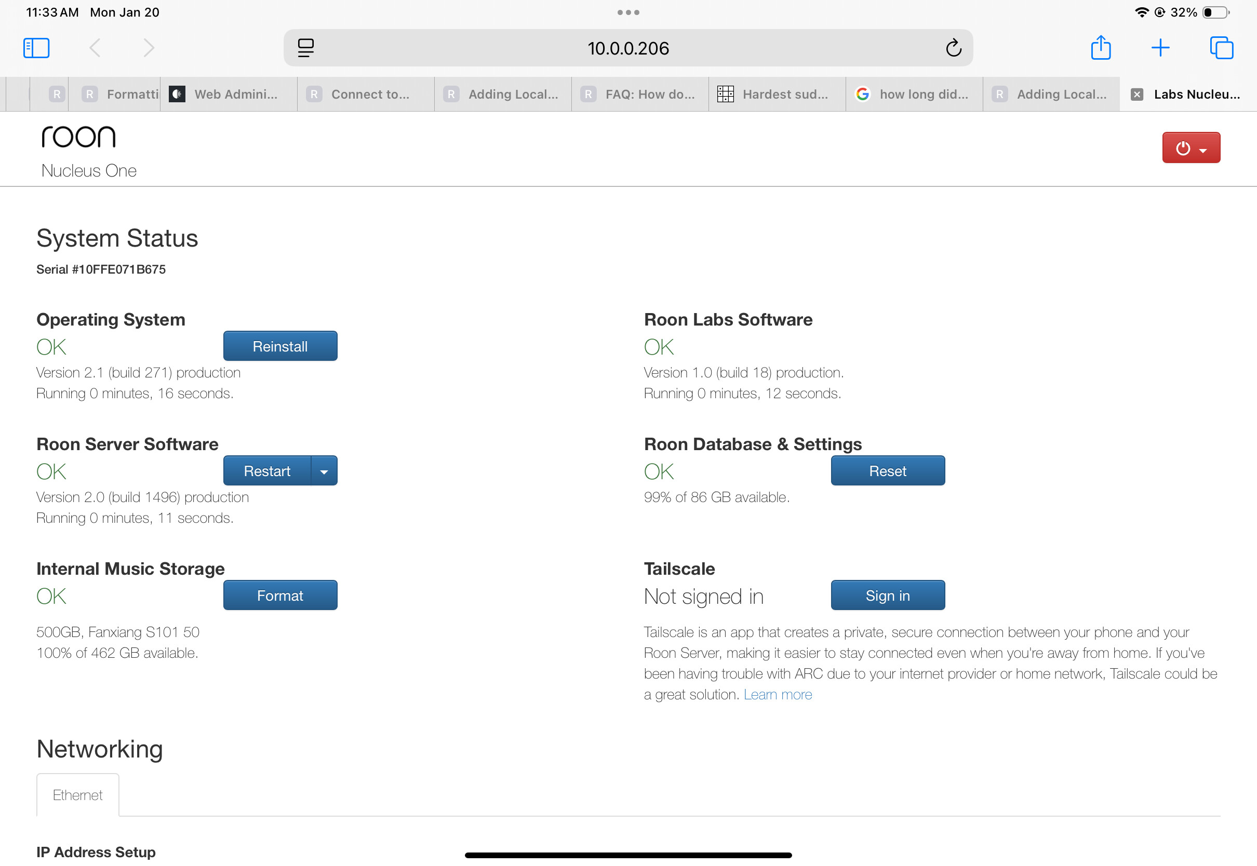This screenshot has height=866, width=1257.
Task: Reset Roon Database & Settings
Action: [x=887, y=470]
